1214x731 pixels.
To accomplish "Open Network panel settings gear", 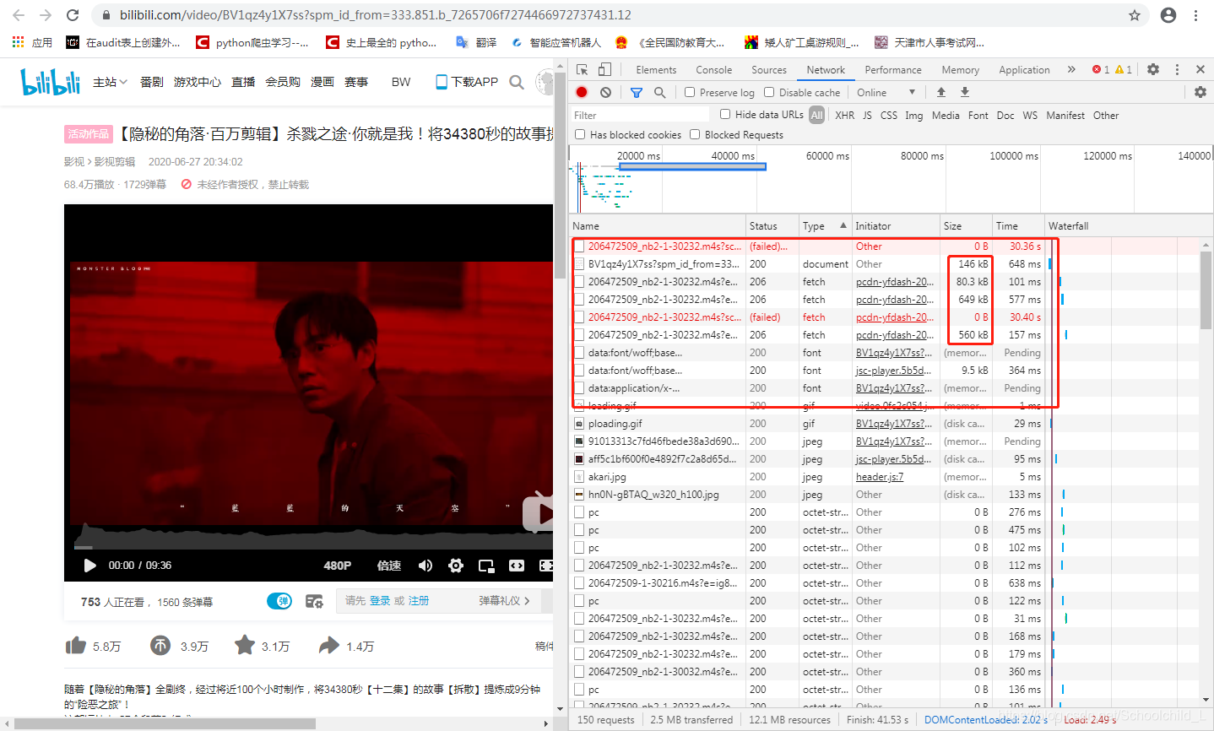I will pyautogui.click(x=1200, y=92).
